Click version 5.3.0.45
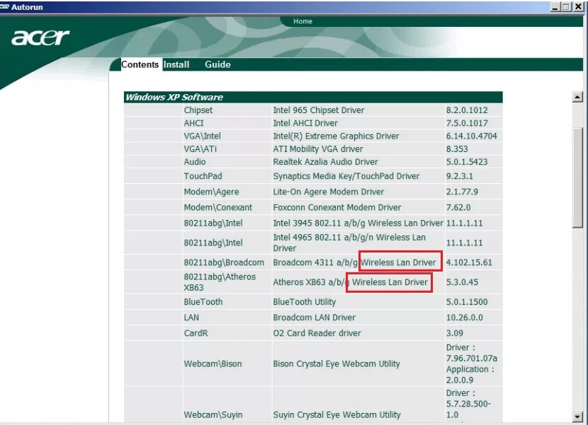Viewport: 588px width, 425px height. 462,282
